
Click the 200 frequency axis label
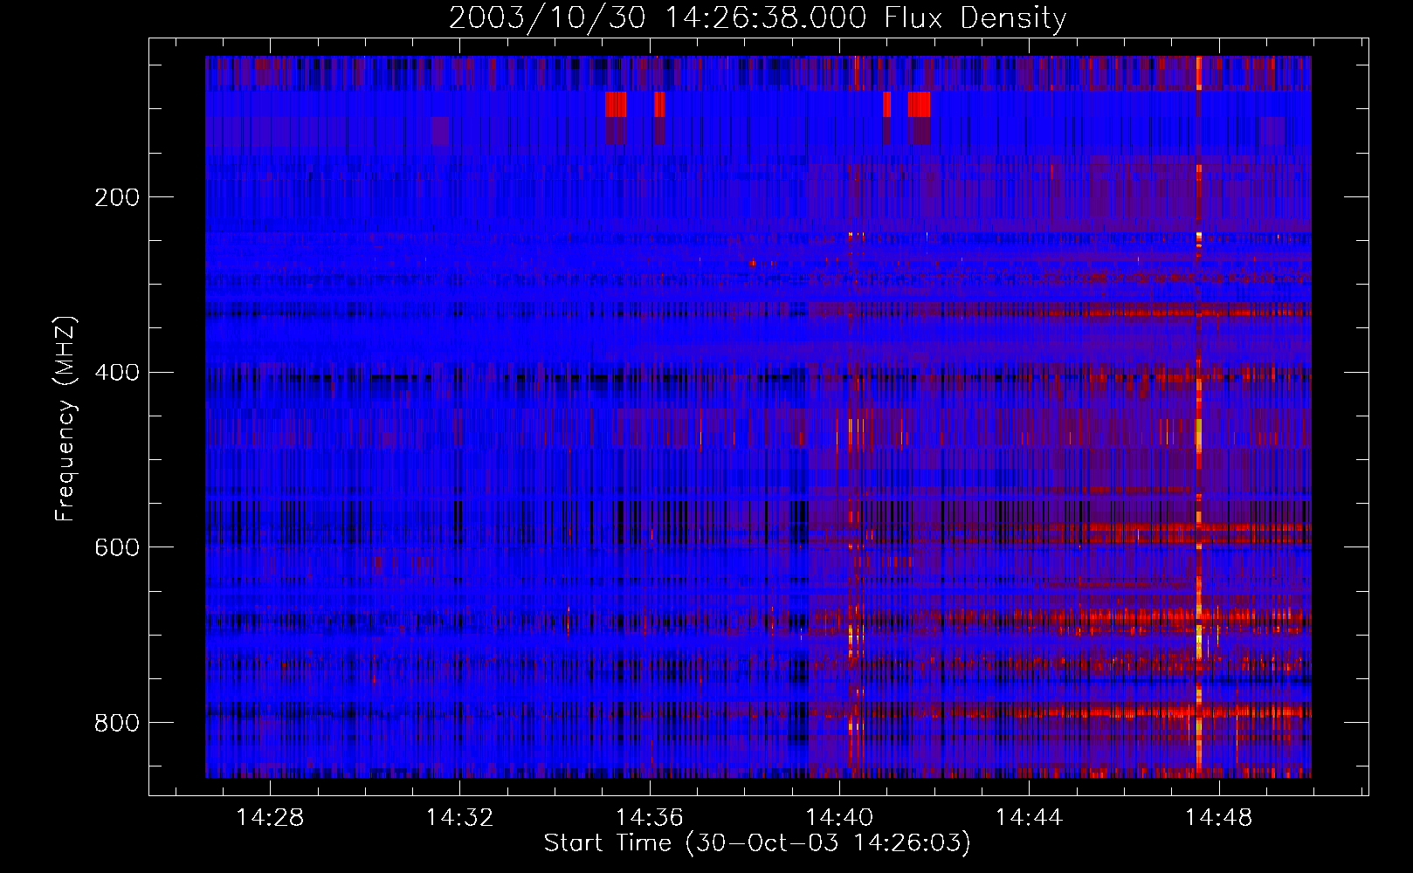point(117,197)
